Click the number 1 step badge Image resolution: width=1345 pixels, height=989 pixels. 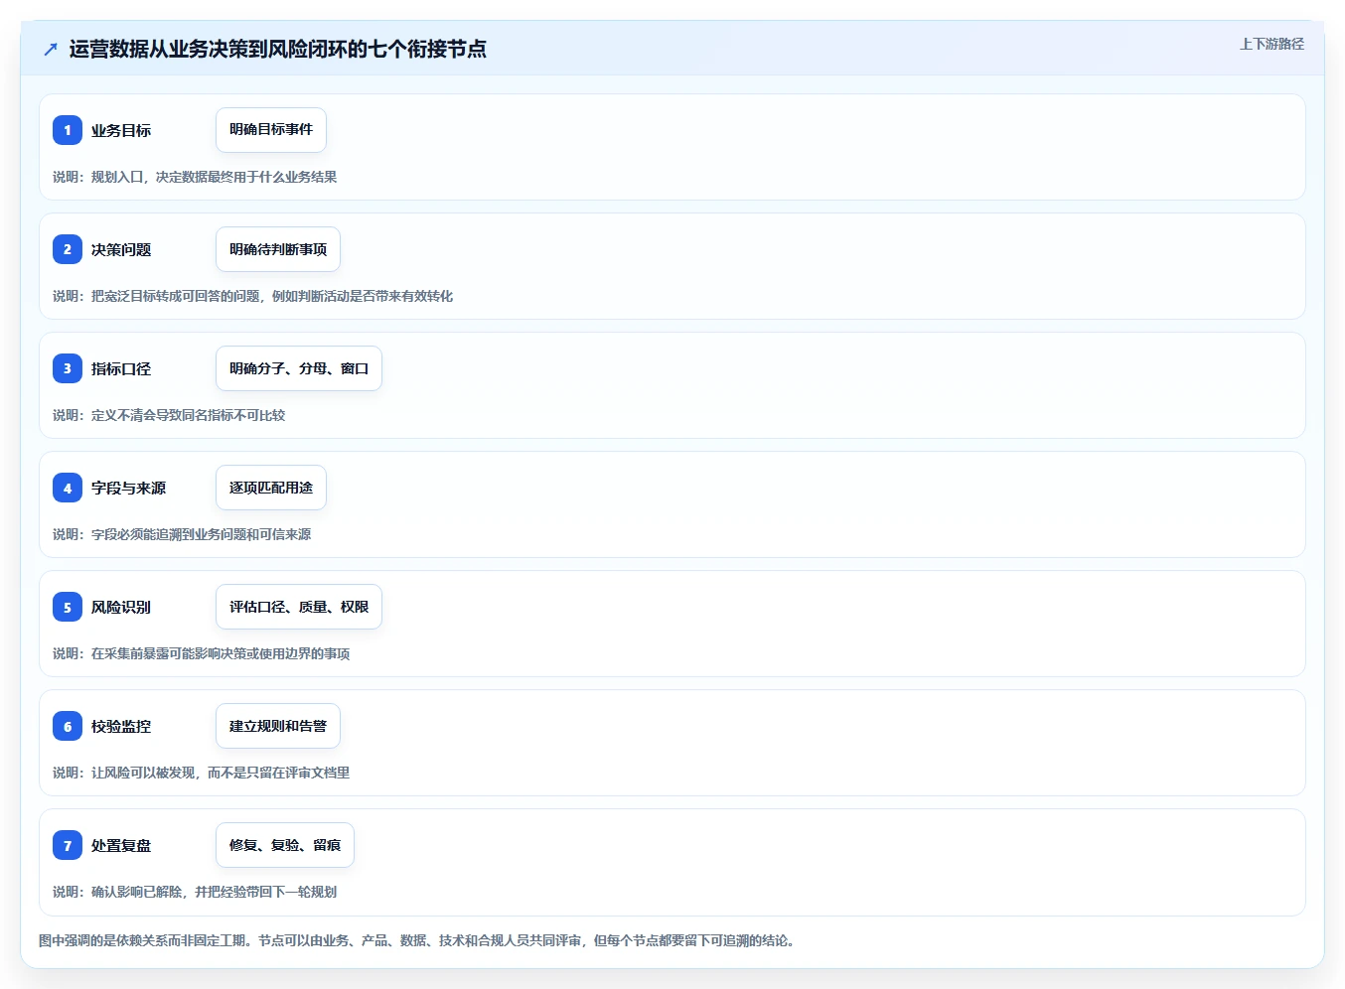68,130
